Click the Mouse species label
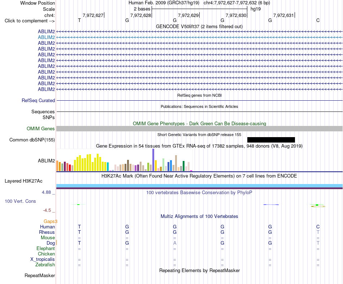Screen dimensions: 343x284 pyautogui.click(x=48, y=238)
